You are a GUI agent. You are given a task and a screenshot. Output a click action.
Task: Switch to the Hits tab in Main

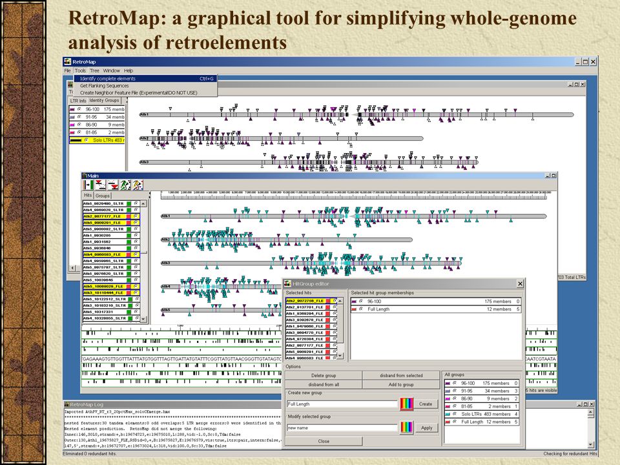click(88, 195)
